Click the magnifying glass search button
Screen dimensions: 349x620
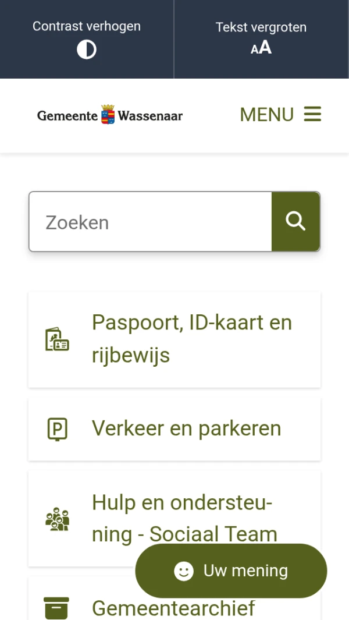(295, 222)
